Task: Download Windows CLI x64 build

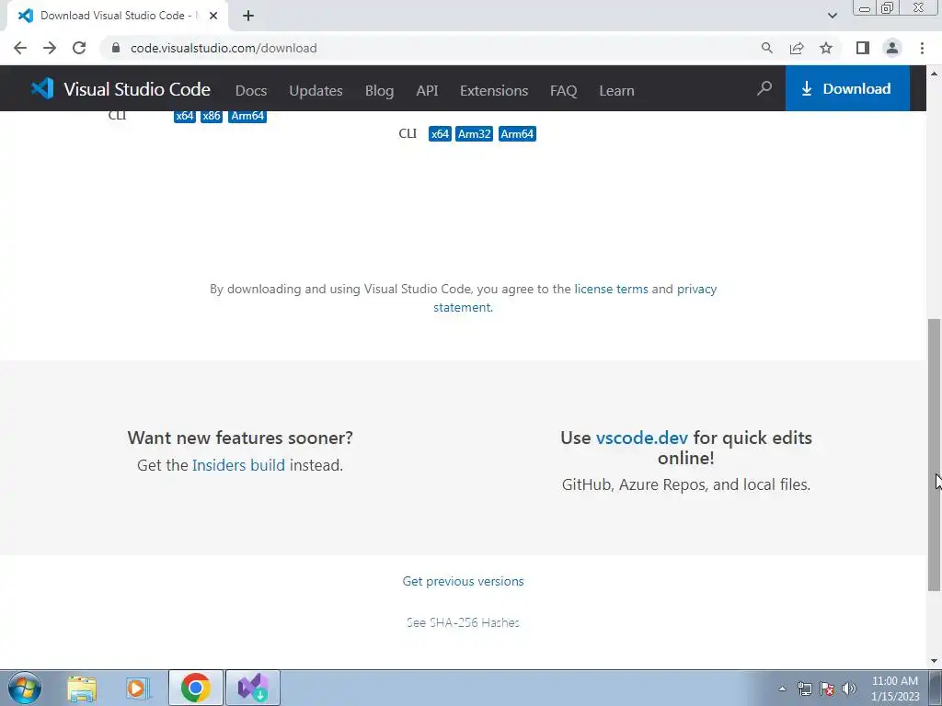Action: [x=184, y=117]
